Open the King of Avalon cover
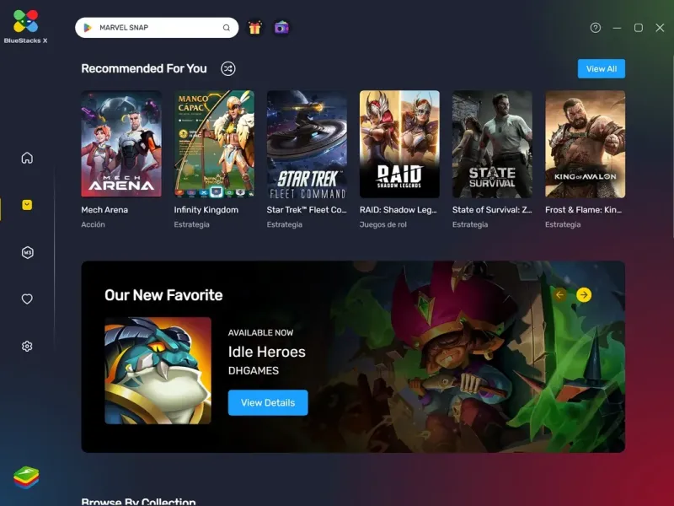The height and width of the screenshot is (506, 674). click(585, 143)
